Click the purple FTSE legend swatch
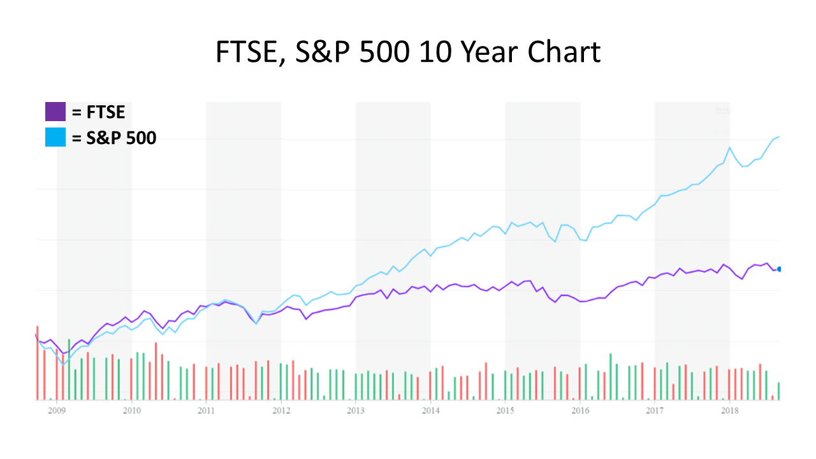The height and width of the screenshot is (459, 816). coord(55,112)
